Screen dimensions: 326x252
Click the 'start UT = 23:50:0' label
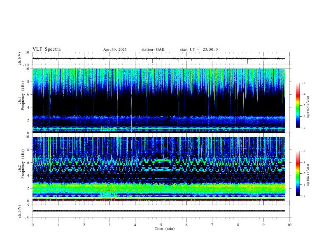[x=199, y=49]
